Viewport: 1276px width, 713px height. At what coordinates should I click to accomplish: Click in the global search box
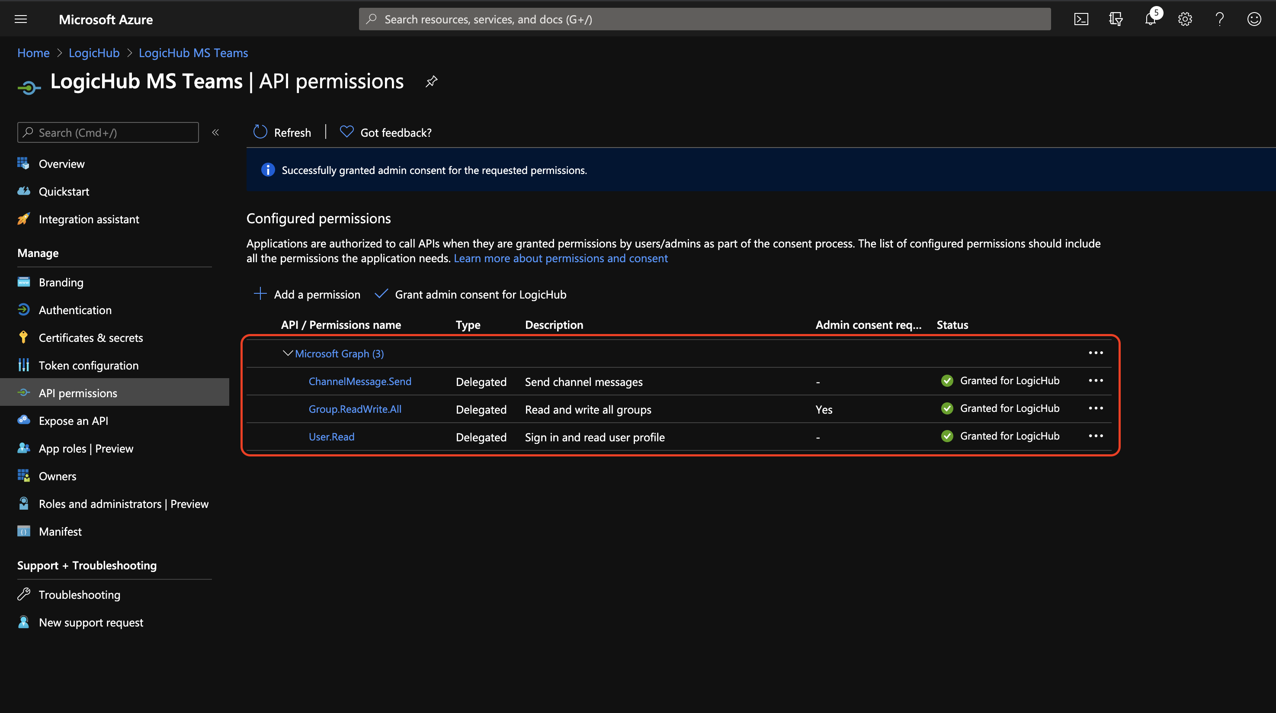pos(704,19)
